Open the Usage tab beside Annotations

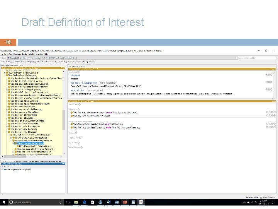(81, 66)
